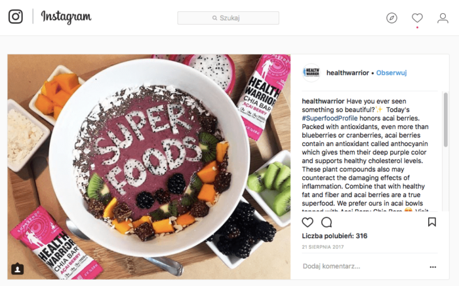This screenshot has height=286, width=459.
Task: Open the #SuperfoodProfile hashtag link
Action: coord(330,118)
